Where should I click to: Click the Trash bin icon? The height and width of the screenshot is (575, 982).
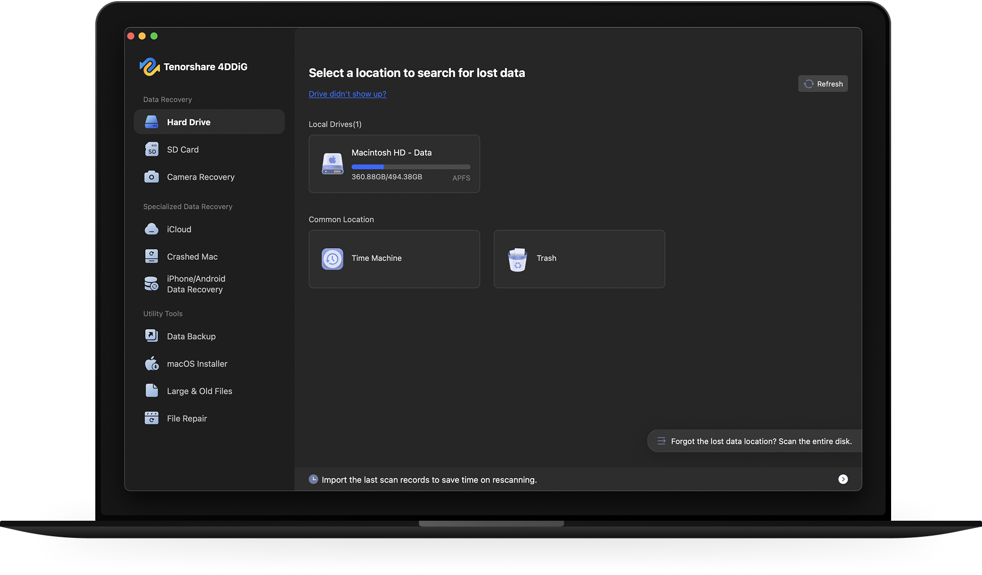[x=517, y=259]
